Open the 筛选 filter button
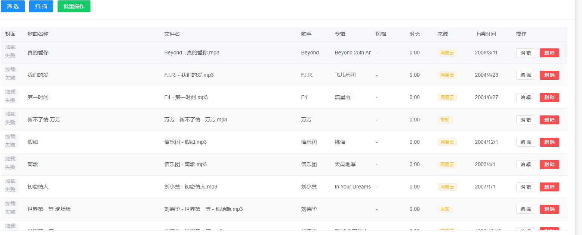Image resolution: width=582 pixels, height=235 pixels. pyautogui.click(x=13, y=6)
